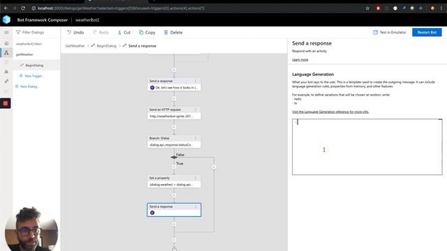Open the Home page icon in sidebar
Screen dimensions: 447x251
click(x=6, y=43)
